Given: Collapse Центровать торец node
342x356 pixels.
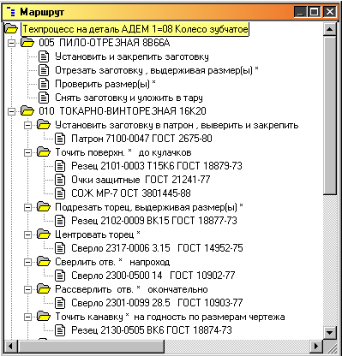Looking at the screenshot, I should click(27, 234).
